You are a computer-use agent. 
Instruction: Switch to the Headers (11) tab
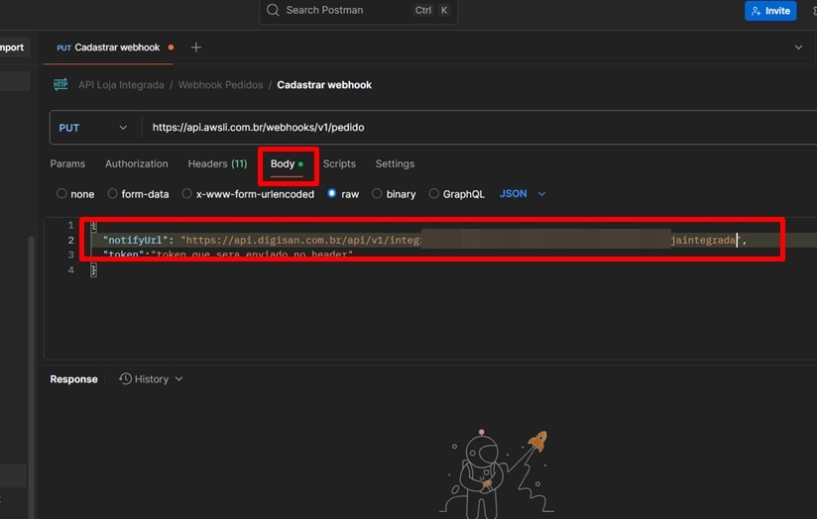(x=217, y=163)
